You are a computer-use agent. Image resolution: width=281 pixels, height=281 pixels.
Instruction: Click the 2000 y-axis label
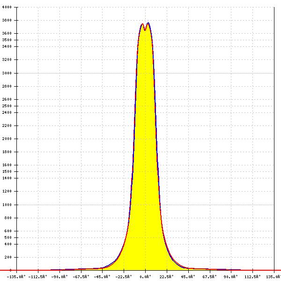pos(7,139)
